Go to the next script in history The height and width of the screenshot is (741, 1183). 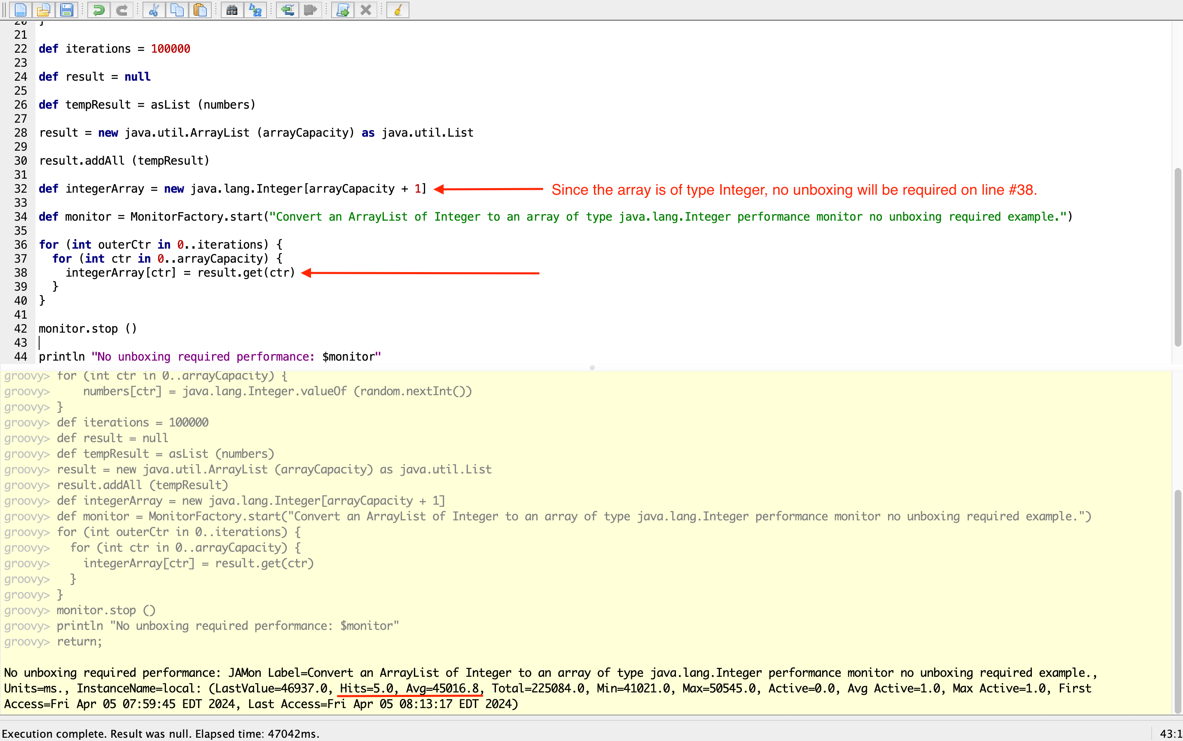point(310,10)
